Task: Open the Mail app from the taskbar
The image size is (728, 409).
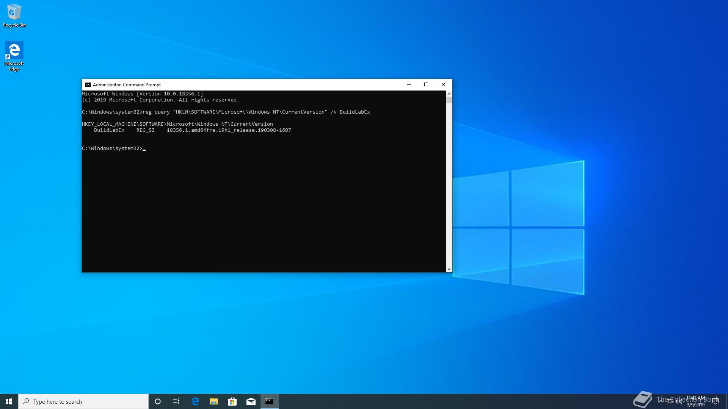Action: tap(251, 401)
